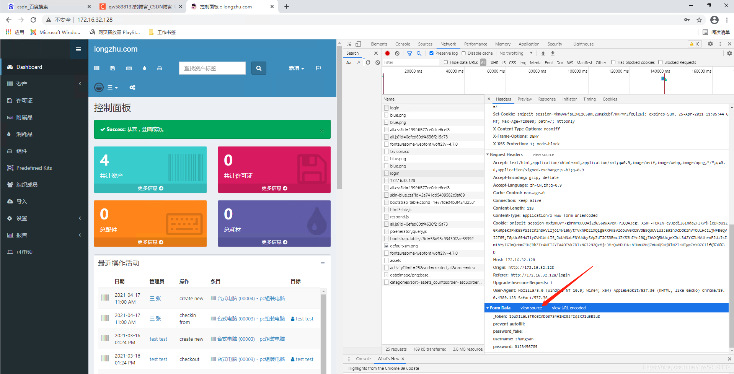
Task: Open the 新增 create dropdown
Action: (297, 68)
